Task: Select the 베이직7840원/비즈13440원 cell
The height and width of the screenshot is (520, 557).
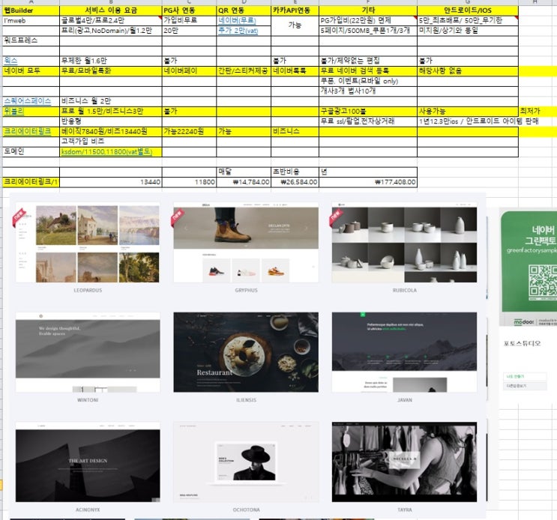Action: 111,131
